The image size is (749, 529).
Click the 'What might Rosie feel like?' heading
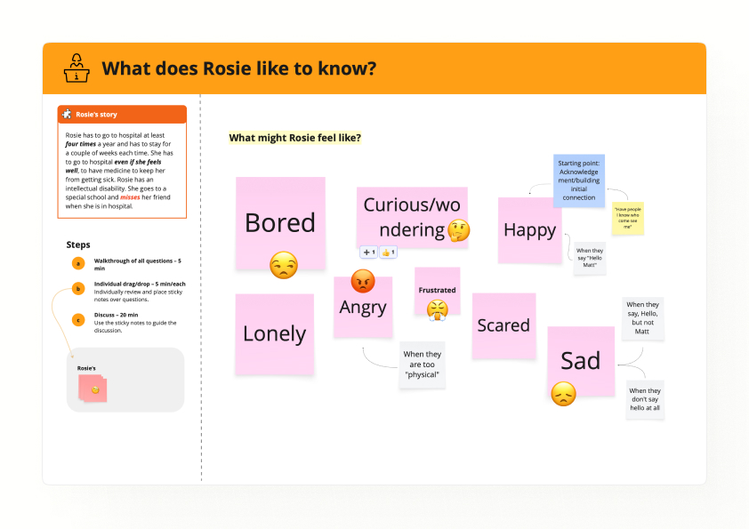(x=295, y=138)
